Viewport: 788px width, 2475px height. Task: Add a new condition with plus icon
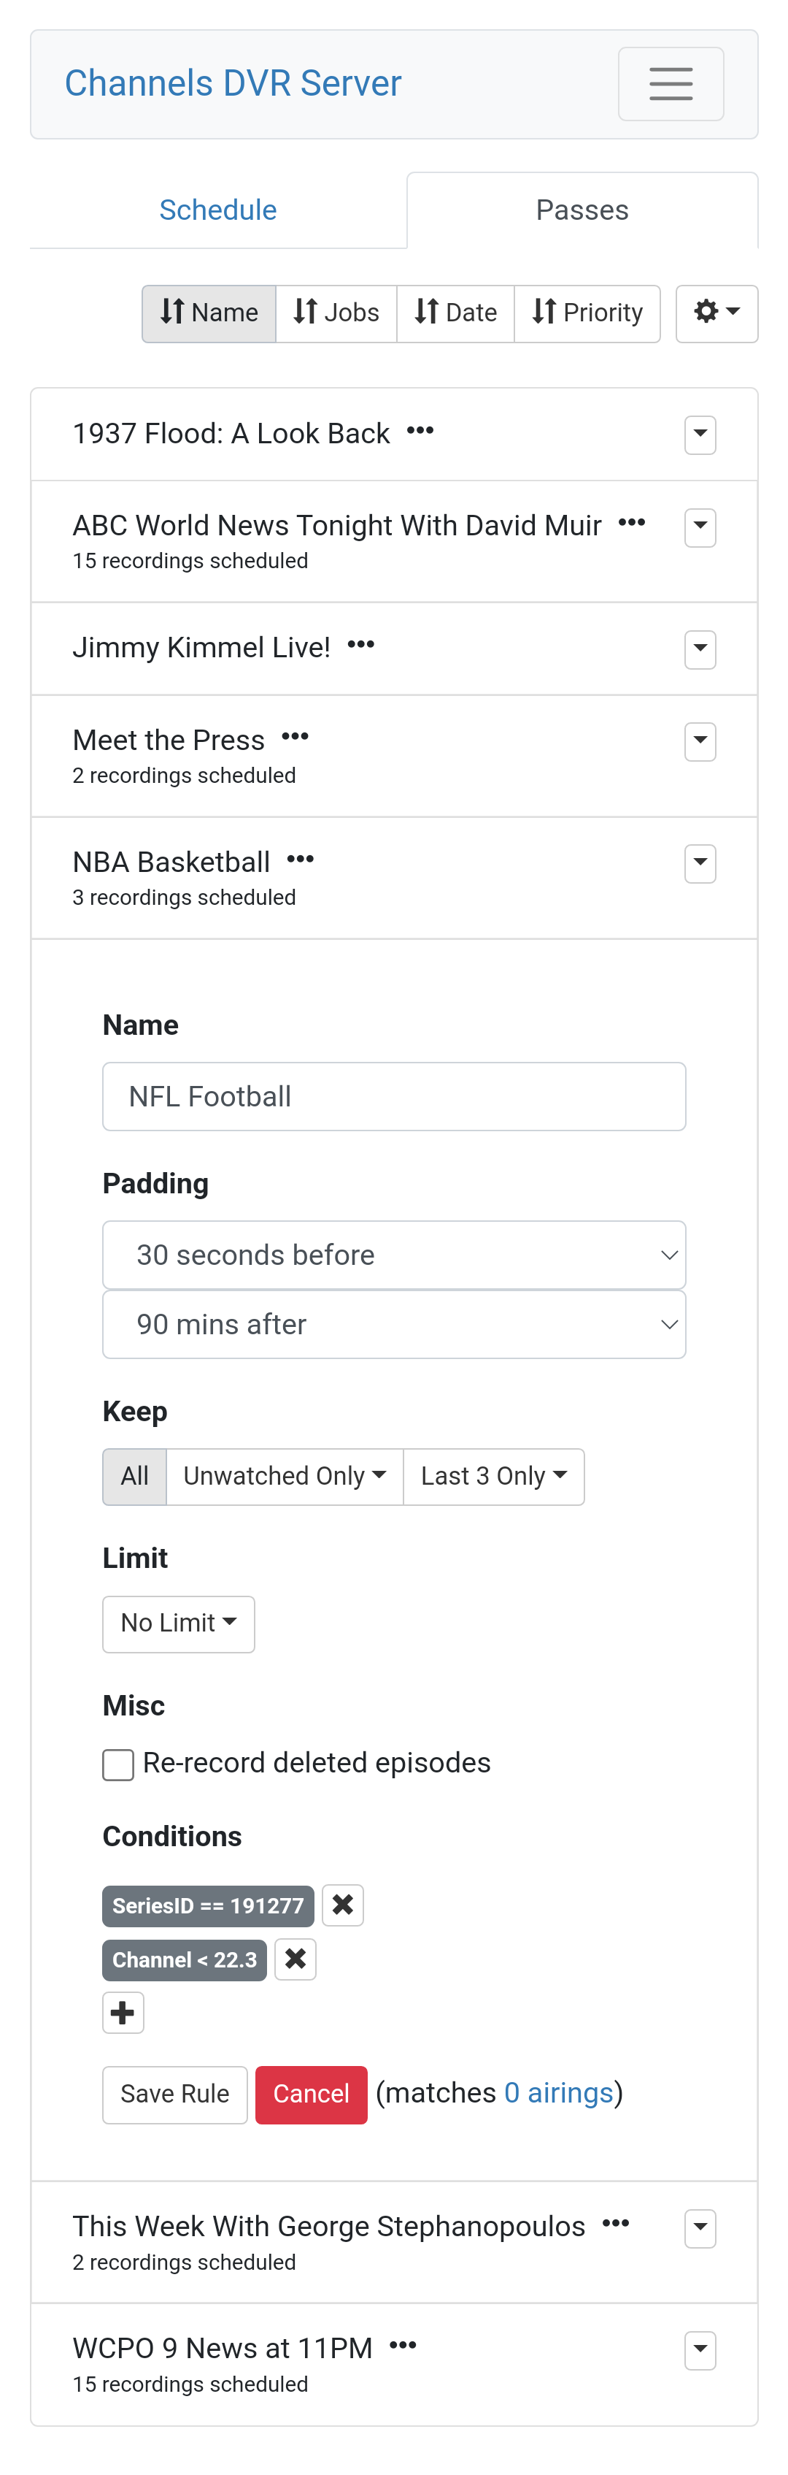[x=123, y=2013]
